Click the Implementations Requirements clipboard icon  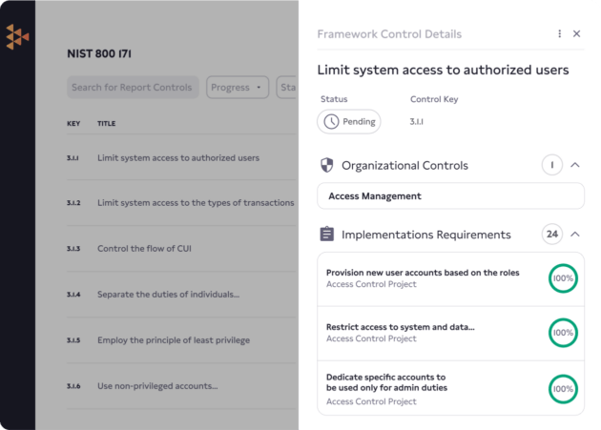[x=327, y=235]
